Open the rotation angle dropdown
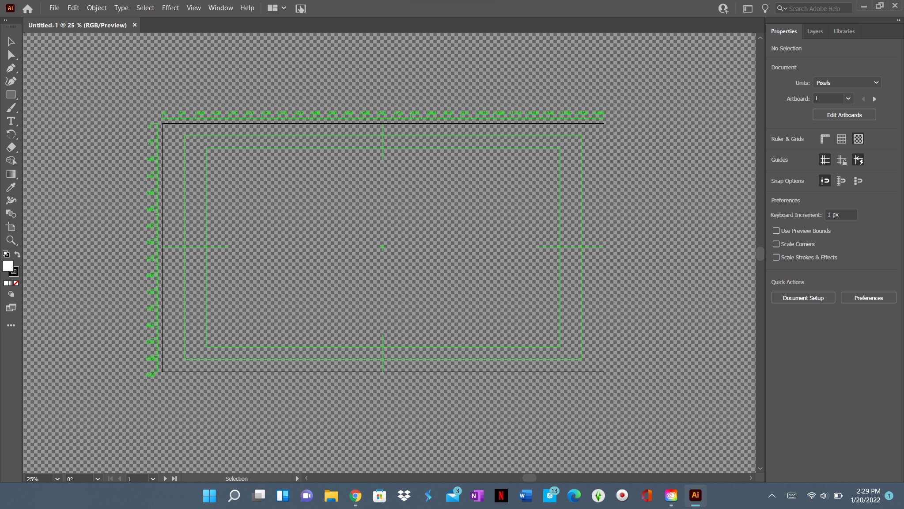 (x=97, y=479)
